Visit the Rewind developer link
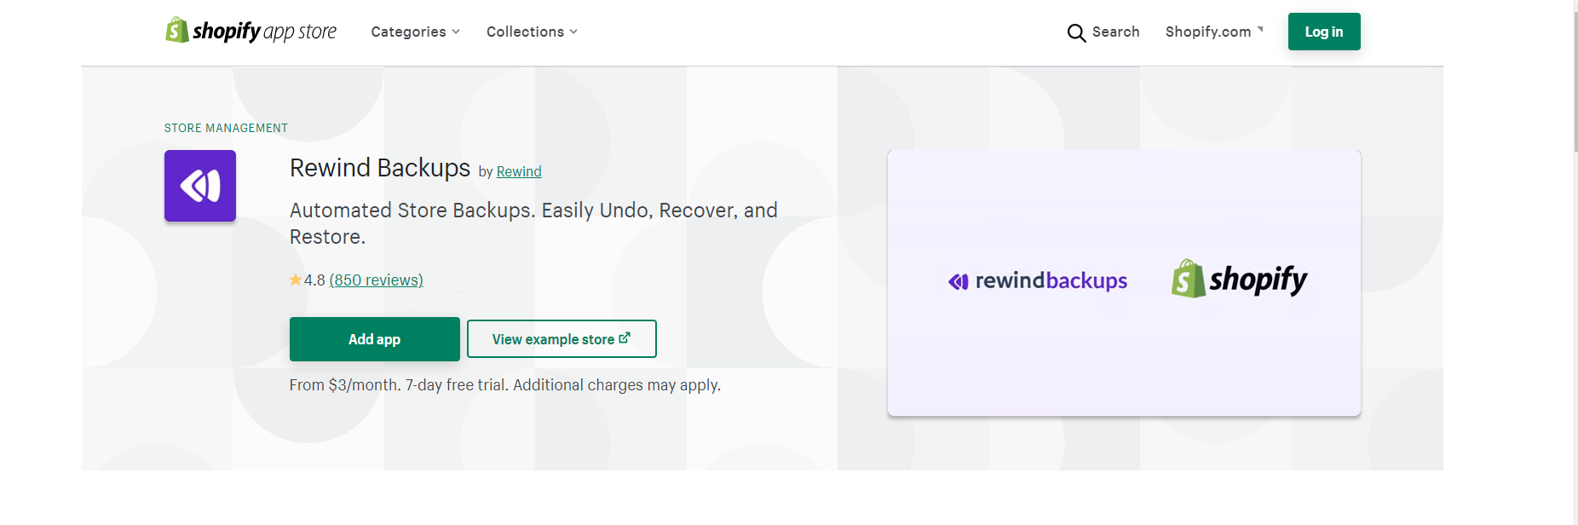Screen dimensions: 1578x525 (519, 171)
